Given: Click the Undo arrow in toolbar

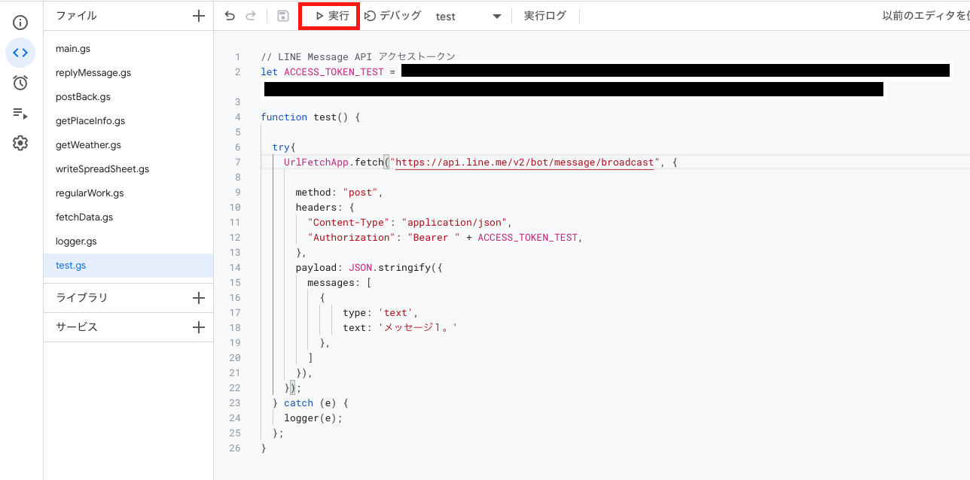Looking at the screenshot, I should click(230, 16).
